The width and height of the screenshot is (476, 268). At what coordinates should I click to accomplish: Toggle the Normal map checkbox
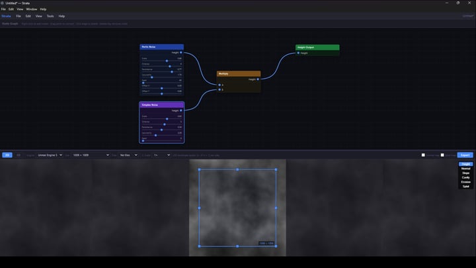coord(423,155)
